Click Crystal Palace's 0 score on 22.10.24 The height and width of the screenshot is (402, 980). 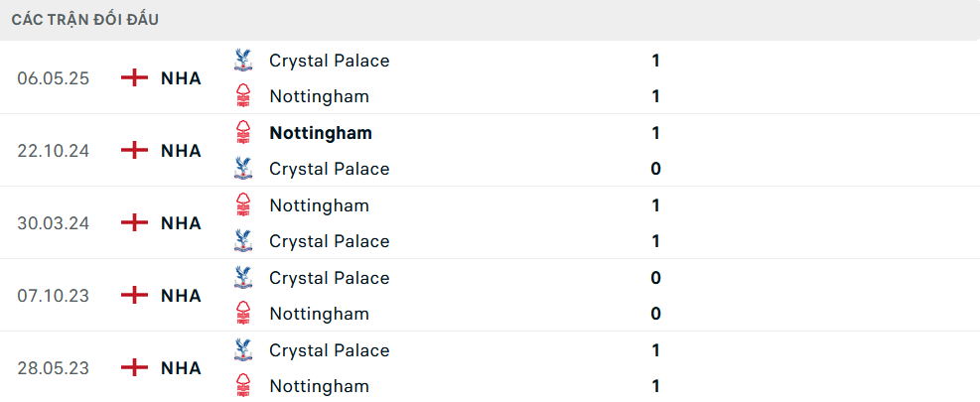(x=655, y=169)
